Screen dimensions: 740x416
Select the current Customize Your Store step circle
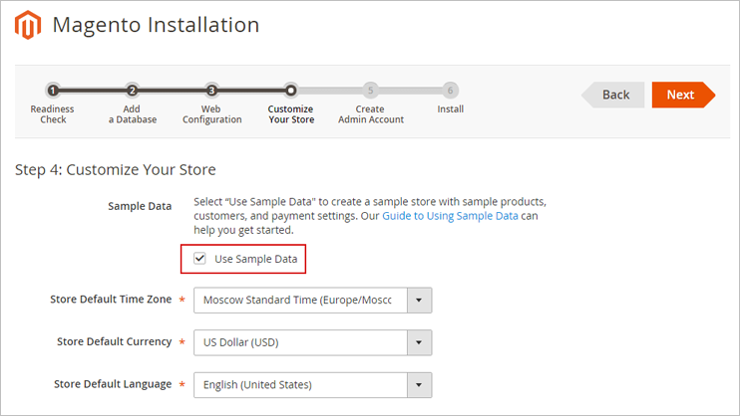[291, 90]
